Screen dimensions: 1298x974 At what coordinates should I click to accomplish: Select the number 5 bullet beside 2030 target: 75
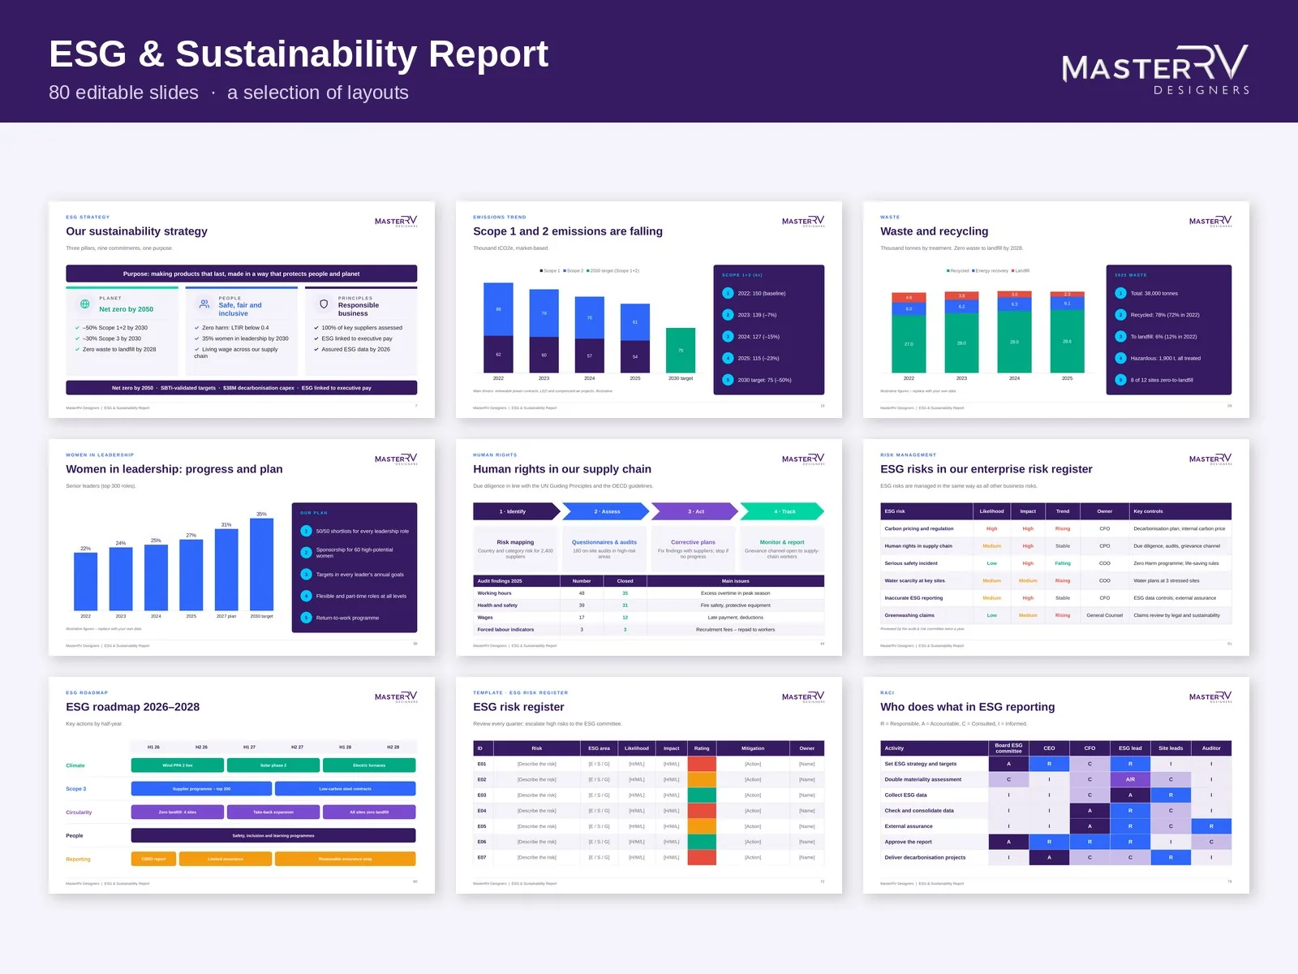728,380
